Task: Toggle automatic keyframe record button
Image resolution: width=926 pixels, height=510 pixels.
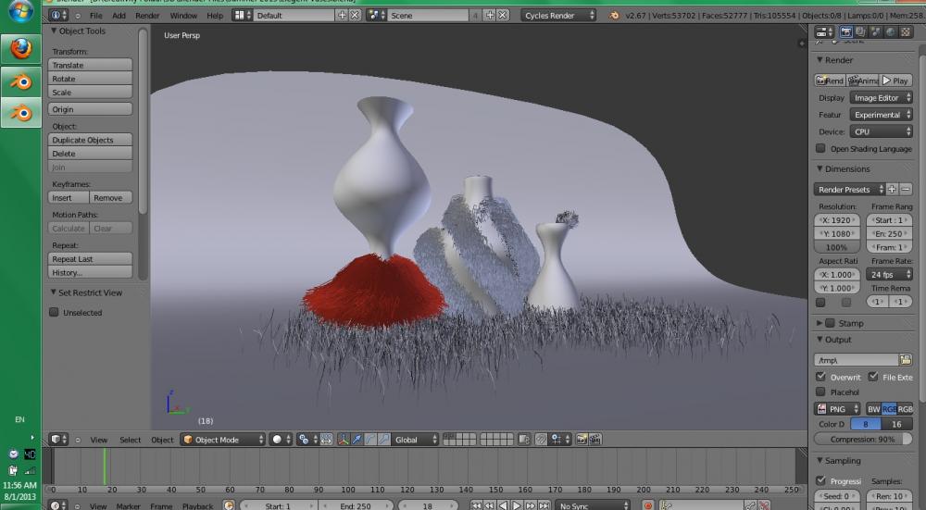Action: coord(648,506)
